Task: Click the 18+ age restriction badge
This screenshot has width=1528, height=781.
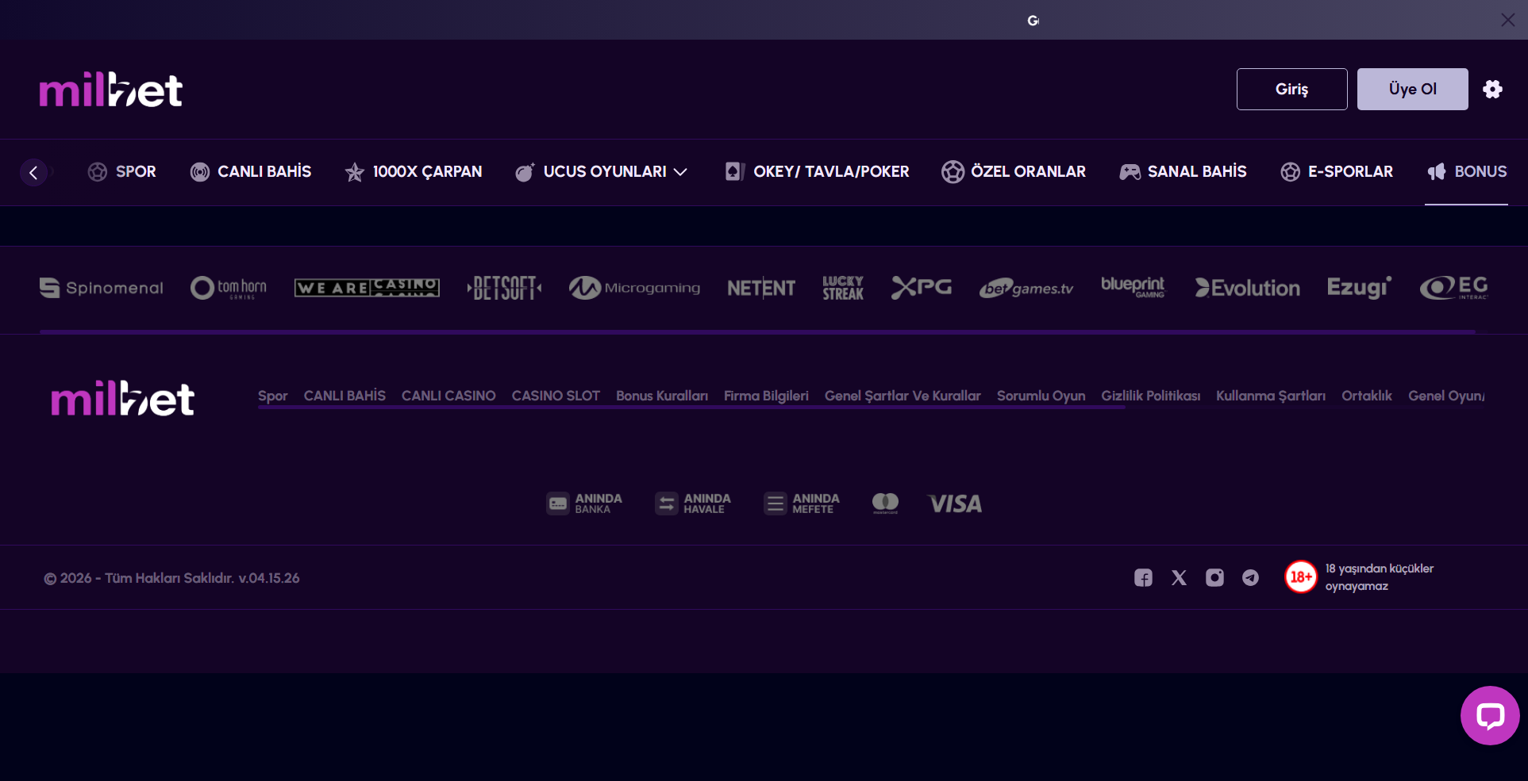Action: pyautogui.click(x=1301, y=577)
